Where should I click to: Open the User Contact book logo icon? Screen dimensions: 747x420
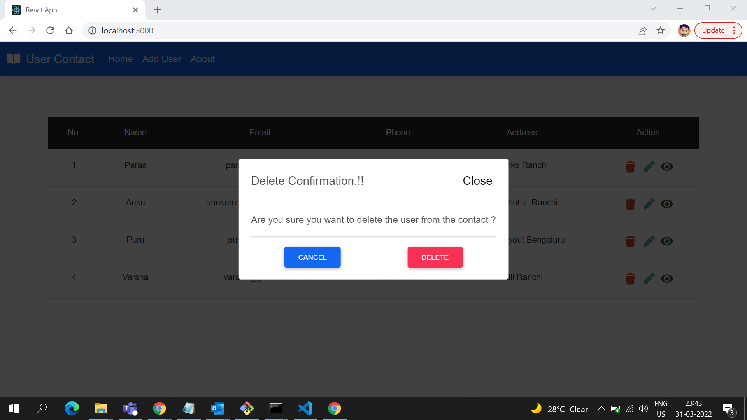click(x=13, y=58)
